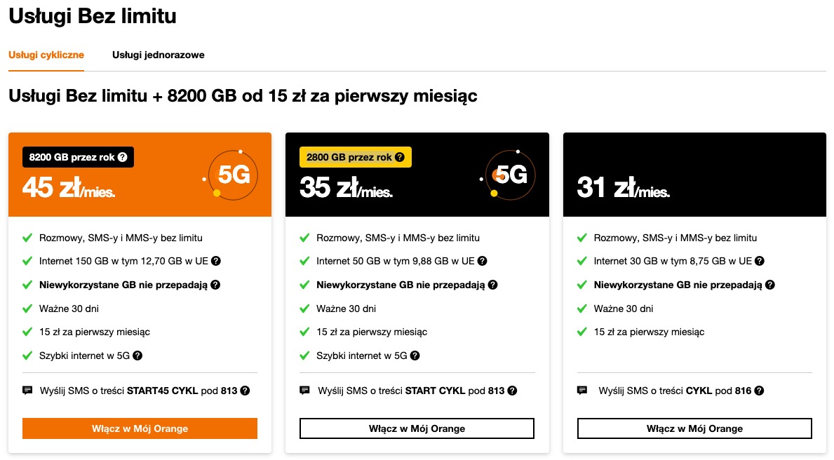This screenshot has height=460, width=834.
Task: Click the 5G logo in the 45 zł card
Action: (231, 175)
